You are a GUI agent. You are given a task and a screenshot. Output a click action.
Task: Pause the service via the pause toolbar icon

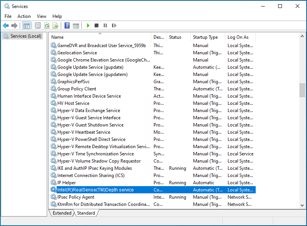point(105,25)
